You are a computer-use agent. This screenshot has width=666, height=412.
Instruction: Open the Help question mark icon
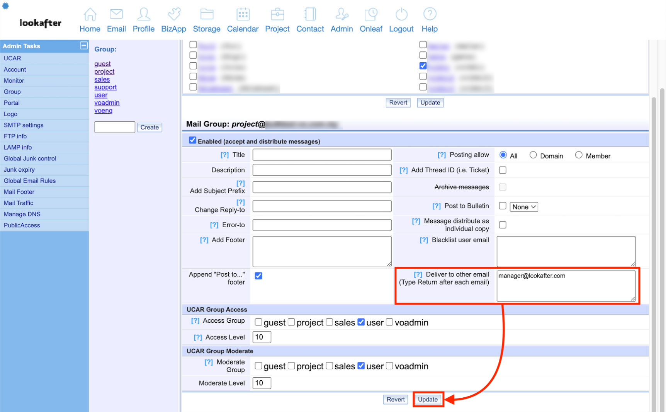[430, 14]
